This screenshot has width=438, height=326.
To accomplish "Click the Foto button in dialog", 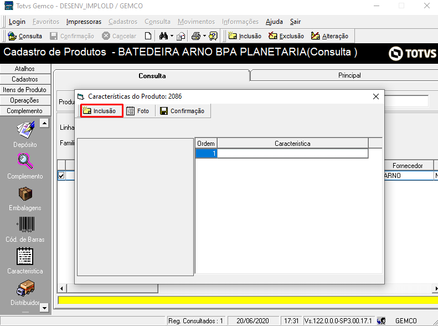I will [138, 111].
